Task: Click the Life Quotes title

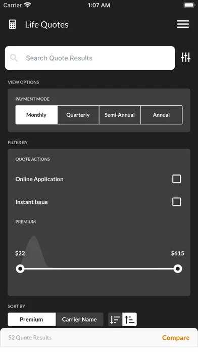Action: click(46, 25)
